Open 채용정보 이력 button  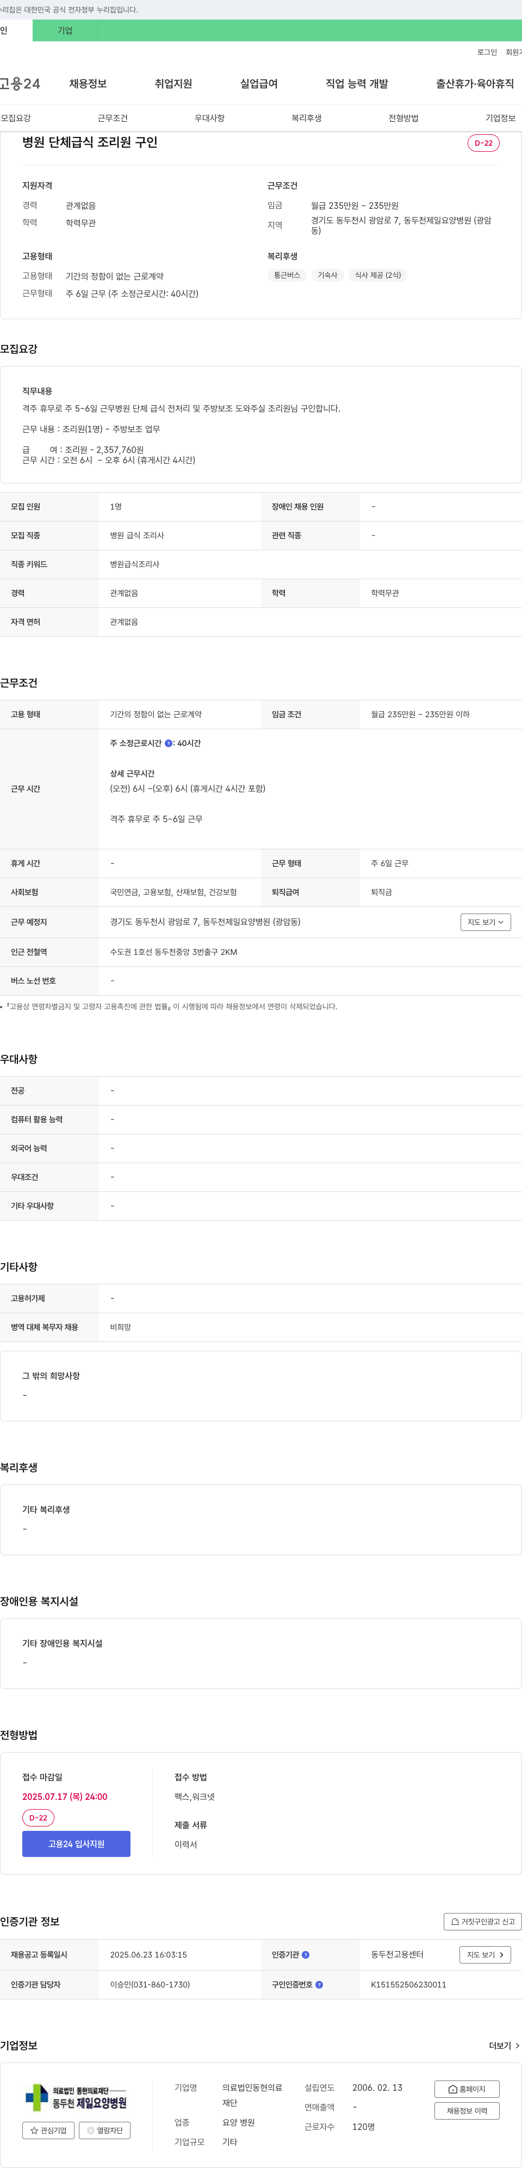click(x=467, y=2110)
